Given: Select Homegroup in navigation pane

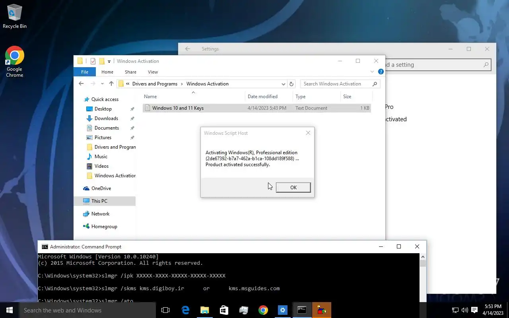Looking at the screenshot, I should pyautogui.click(x=104, y=227).
